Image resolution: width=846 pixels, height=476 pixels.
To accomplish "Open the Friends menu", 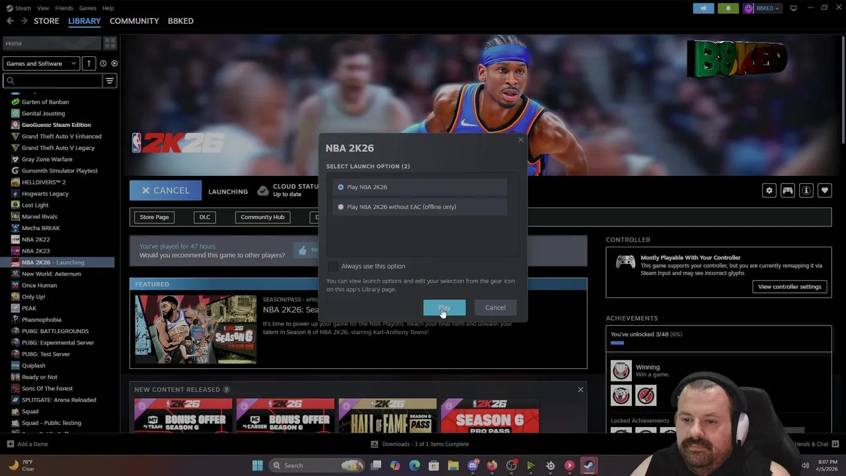I will tap(64, 8).
